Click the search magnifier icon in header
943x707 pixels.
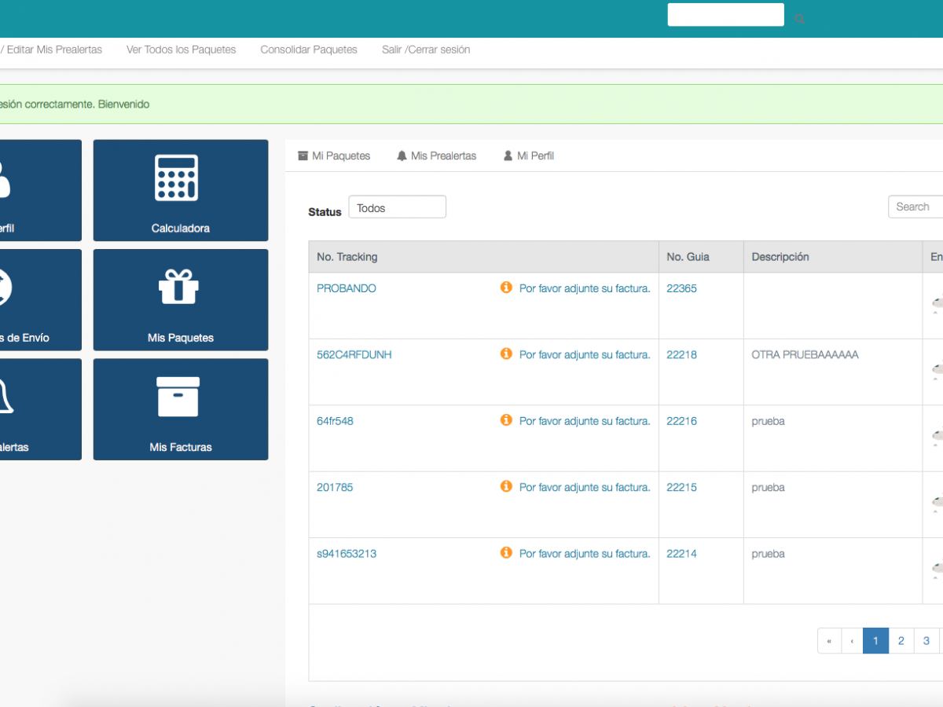pos(799,19)
